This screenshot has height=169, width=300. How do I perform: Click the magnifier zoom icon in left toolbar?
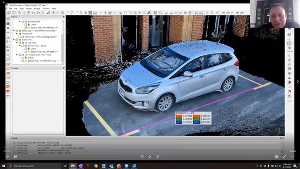click(8, 55)
